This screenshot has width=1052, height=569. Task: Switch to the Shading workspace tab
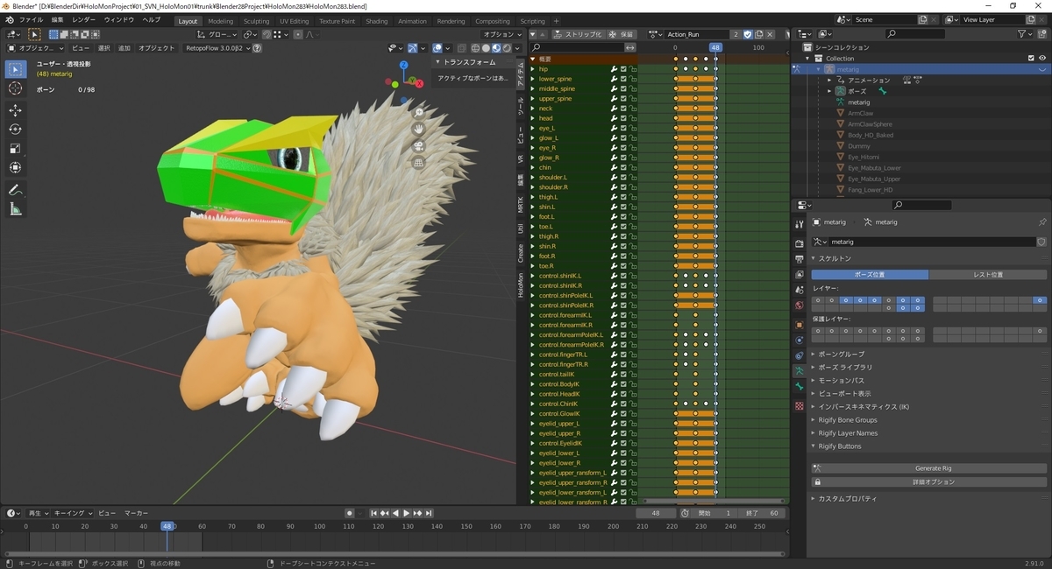click(376, 21)
